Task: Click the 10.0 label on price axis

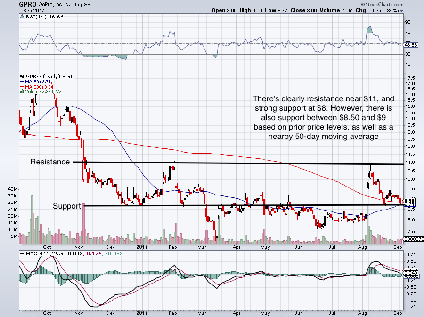Action: pos(410,179)
